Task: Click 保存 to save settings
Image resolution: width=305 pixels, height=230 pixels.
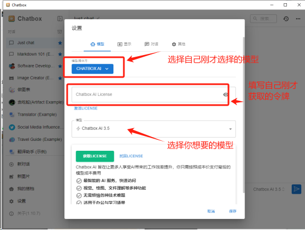Action: tap(233, 211)
